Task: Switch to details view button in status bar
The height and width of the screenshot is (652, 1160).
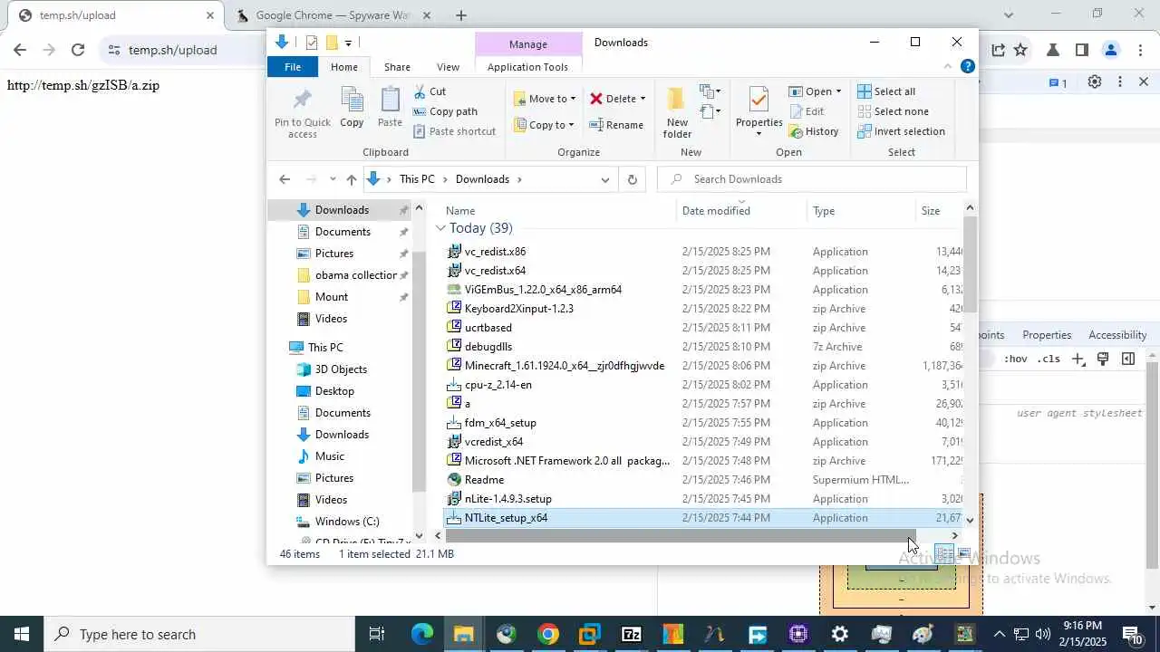Action: (944, 553)
